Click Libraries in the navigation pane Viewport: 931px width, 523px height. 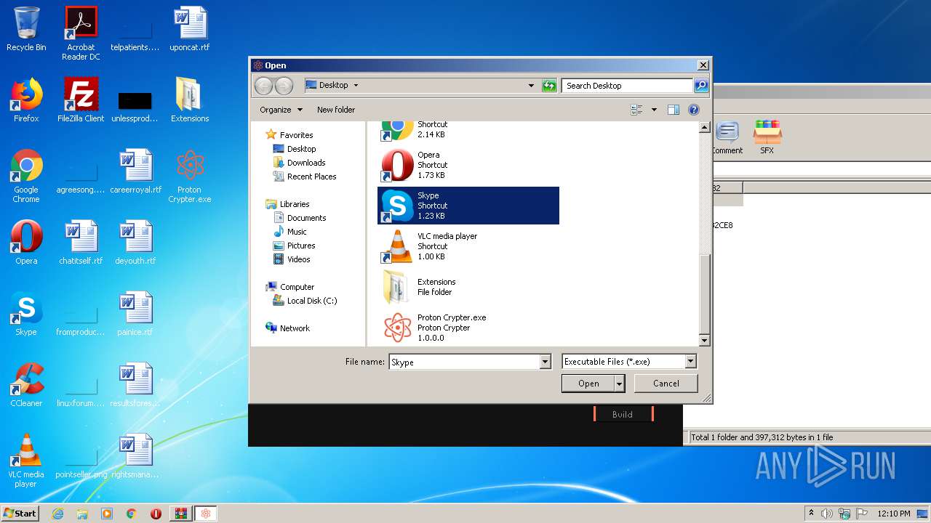coord(295,204)
